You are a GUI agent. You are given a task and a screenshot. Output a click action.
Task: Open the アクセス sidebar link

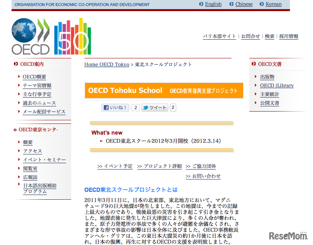(32, 151)
